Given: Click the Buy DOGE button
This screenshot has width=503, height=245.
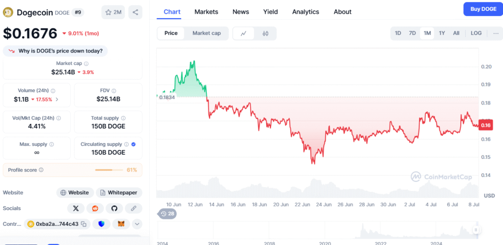Looking at the screenshot, I should (483, 9).
